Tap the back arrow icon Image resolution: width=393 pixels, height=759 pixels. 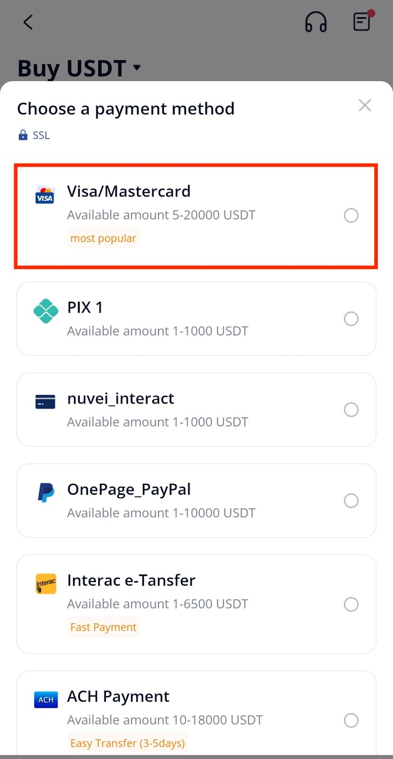(x=28, y=22)
